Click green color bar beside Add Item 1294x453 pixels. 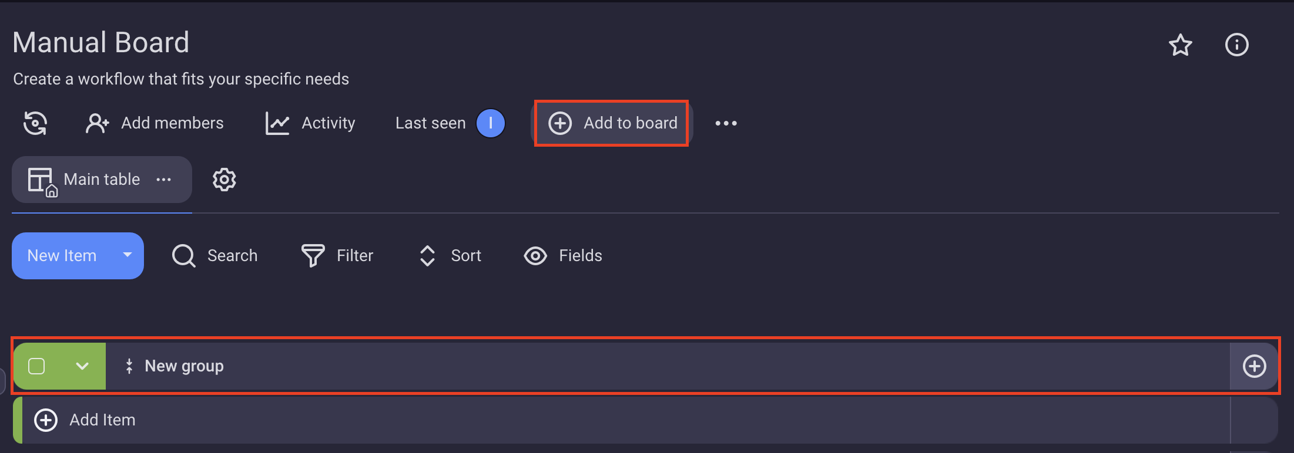tap(18, 420)
